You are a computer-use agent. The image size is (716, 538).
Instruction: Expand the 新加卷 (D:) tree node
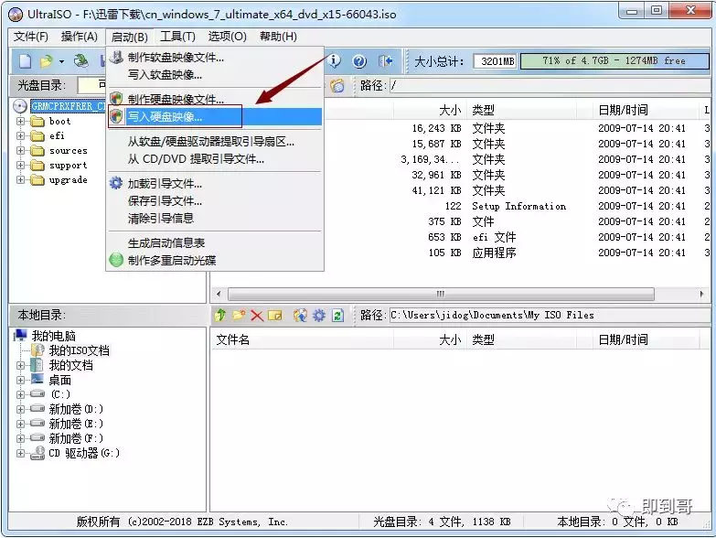point(20,409)
